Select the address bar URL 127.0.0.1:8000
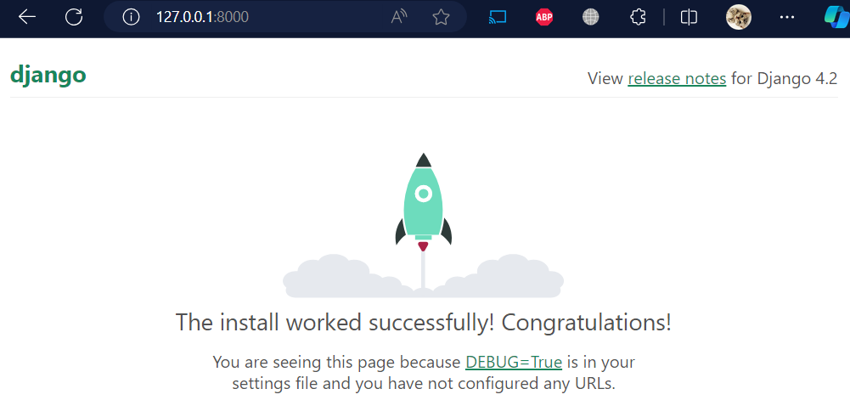 202,17
